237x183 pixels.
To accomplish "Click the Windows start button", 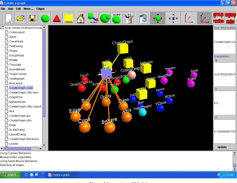I will click(11, 175).
